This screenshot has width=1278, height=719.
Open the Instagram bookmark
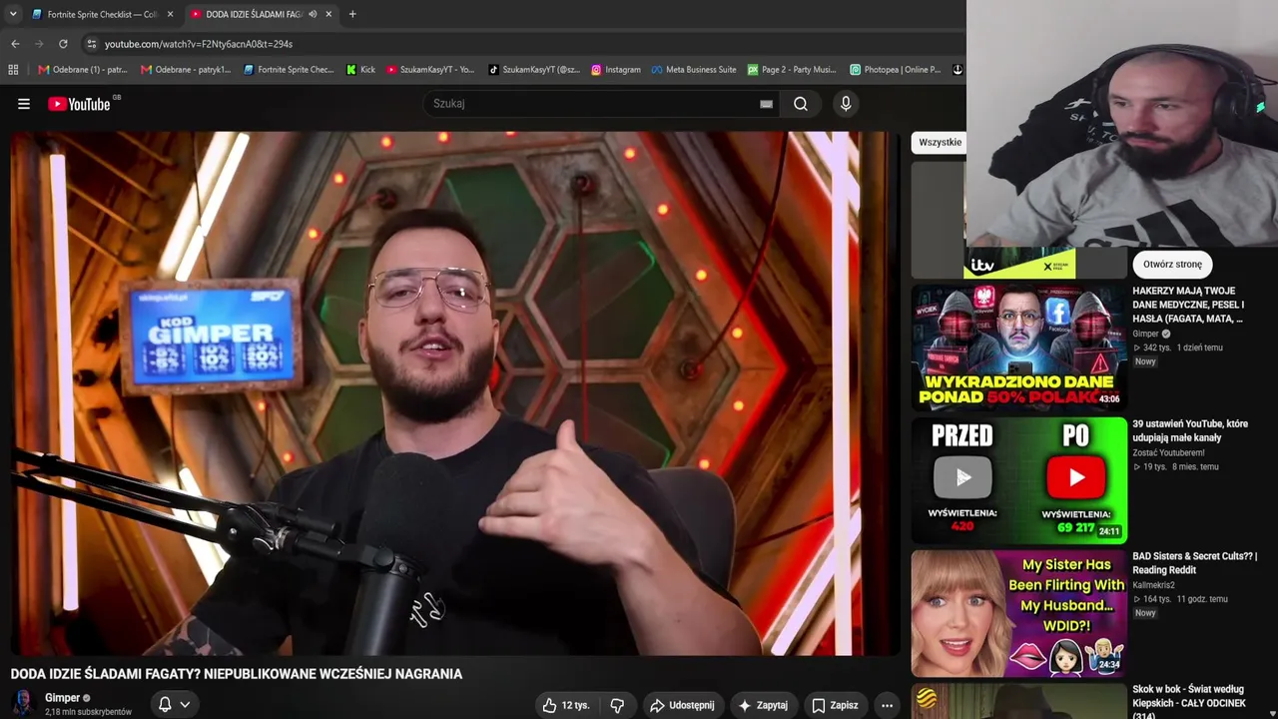point(615,70)
